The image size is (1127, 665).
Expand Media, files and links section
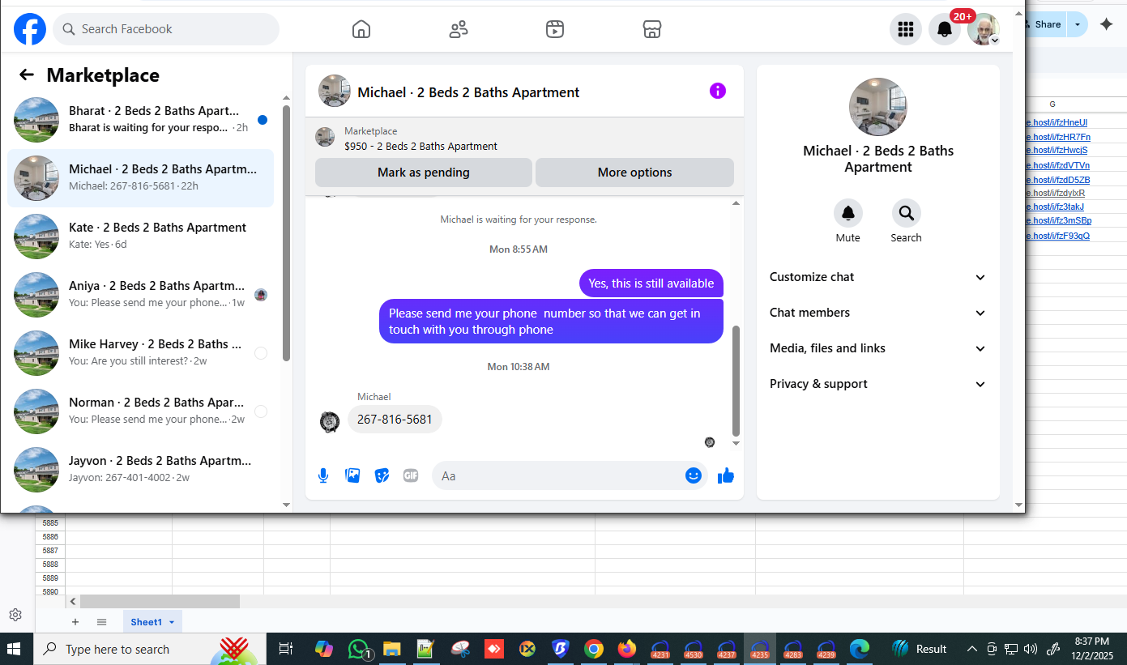coord(878,348)
